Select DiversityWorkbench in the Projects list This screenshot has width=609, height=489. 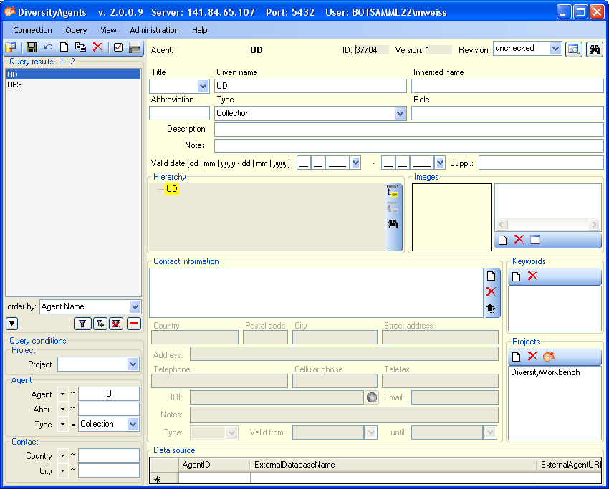545,372
